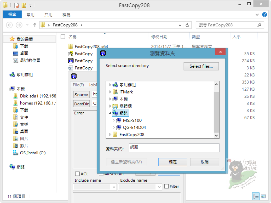Toggle the ACL checkbox
This screenshot has height=203, width=271.
pyautogui.click(x=78, y=174)
